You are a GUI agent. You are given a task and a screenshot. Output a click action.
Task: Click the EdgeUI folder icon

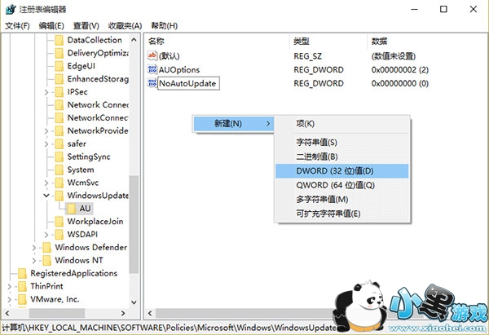pos(59,66)
